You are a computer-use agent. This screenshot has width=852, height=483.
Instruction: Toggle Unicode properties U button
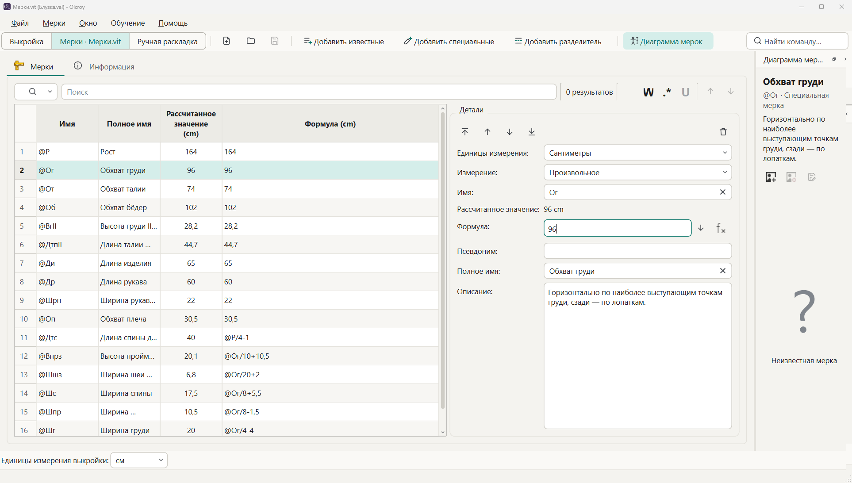[685, 92]
